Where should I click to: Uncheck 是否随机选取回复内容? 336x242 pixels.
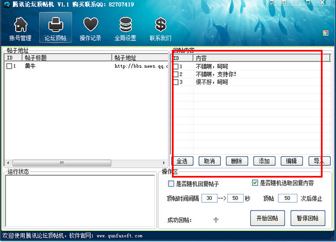tap(255, 183)
